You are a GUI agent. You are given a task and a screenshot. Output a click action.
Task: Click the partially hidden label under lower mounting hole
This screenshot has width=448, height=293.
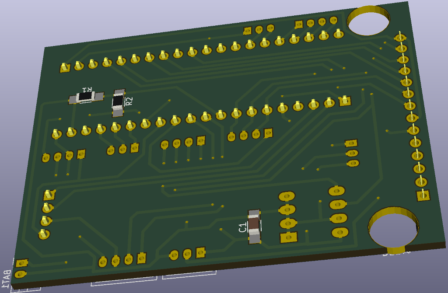point(396,252)
